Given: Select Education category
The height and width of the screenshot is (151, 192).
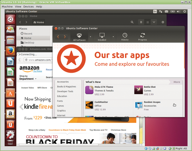Looking at the screenshot, I should [62, 96].
